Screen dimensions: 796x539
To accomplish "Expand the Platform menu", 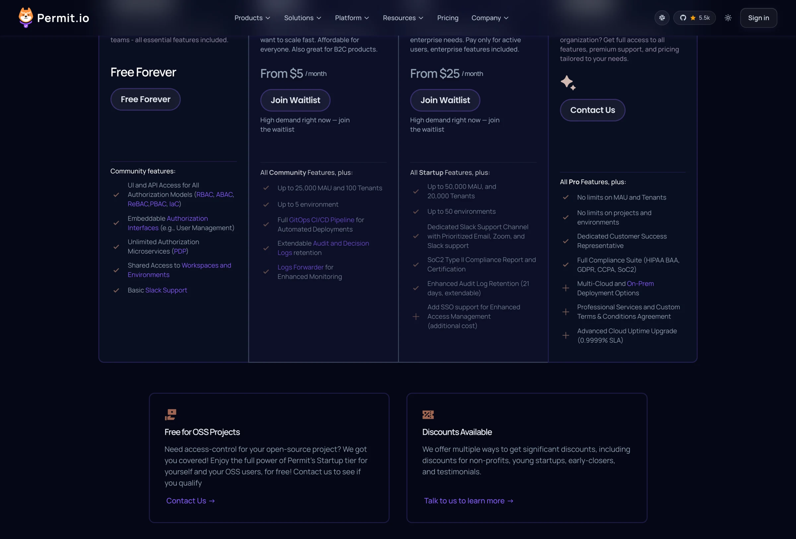I will (352, 18).
